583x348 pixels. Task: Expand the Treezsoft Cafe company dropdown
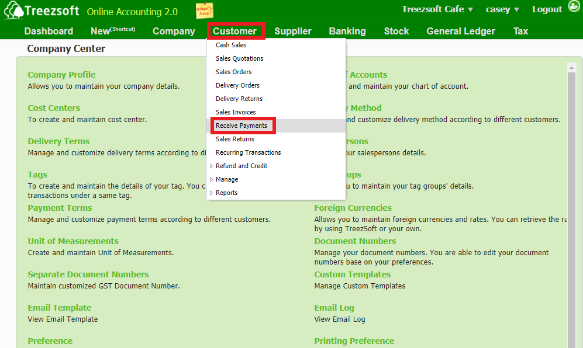pyautogui.click(x=437, y=9)
